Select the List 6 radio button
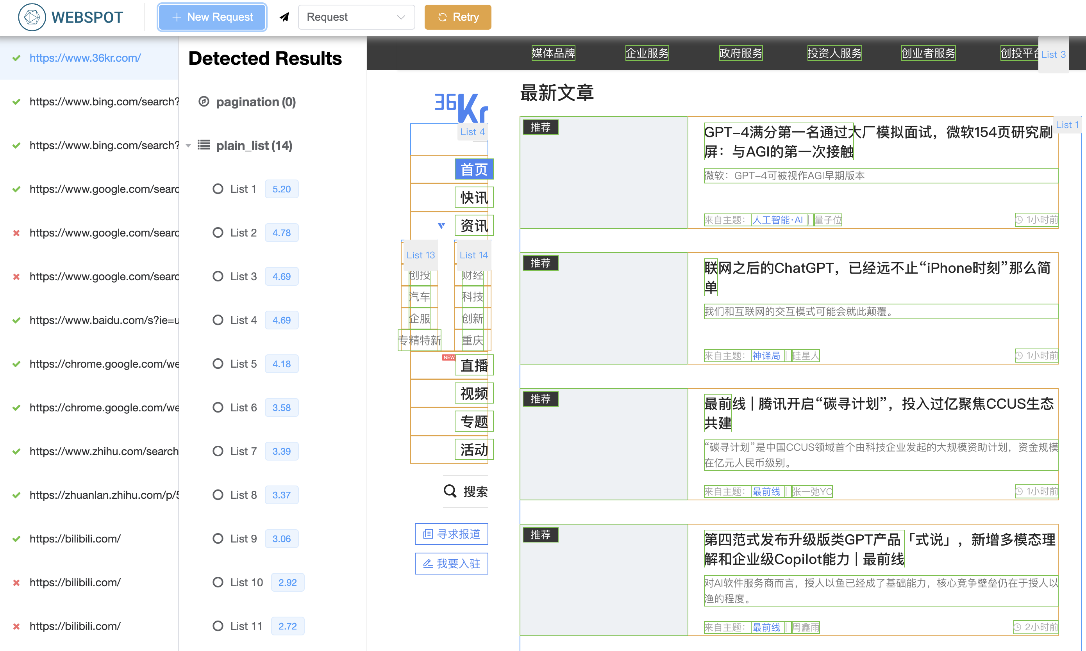The image size is (1086, 651). coord(218,407)
